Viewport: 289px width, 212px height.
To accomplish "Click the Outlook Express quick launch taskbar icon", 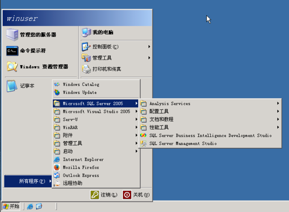I will pos(39,206).
